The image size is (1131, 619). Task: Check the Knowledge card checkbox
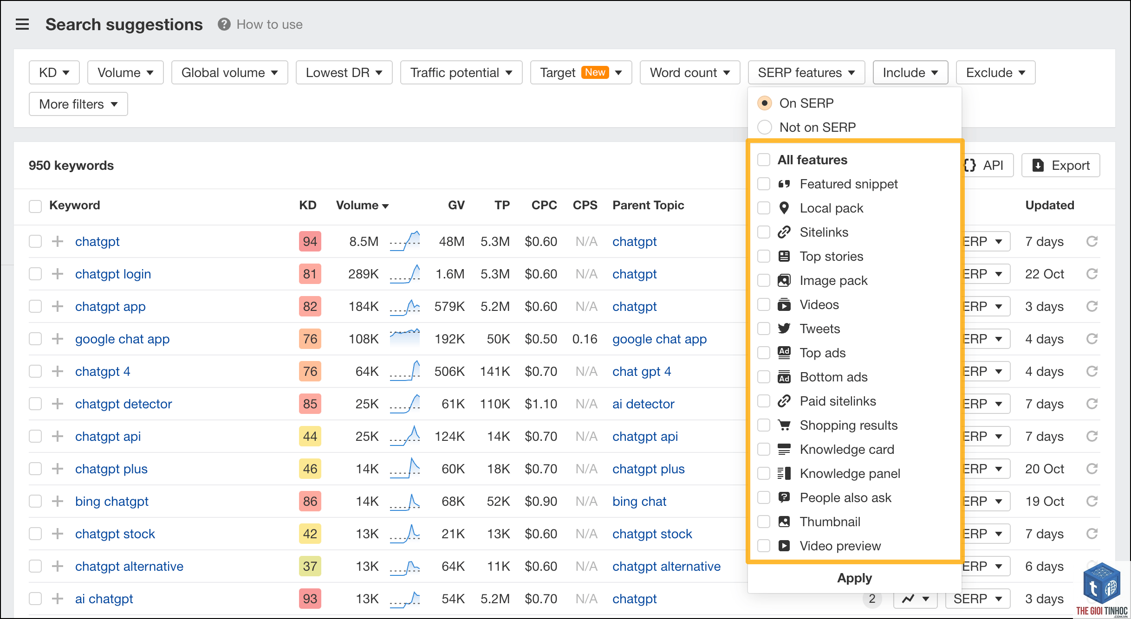click(764, 449)
